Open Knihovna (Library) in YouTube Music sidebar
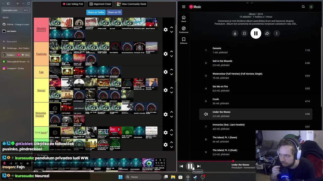 (184, 41)
